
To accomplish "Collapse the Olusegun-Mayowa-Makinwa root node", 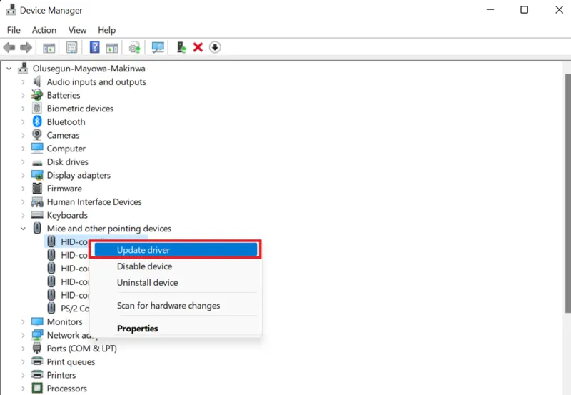I will tap(9, 69).
